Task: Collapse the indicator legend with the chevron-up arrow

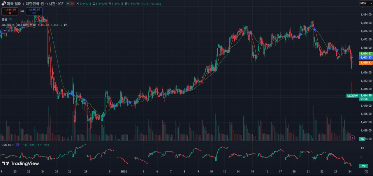Action: 5,31
